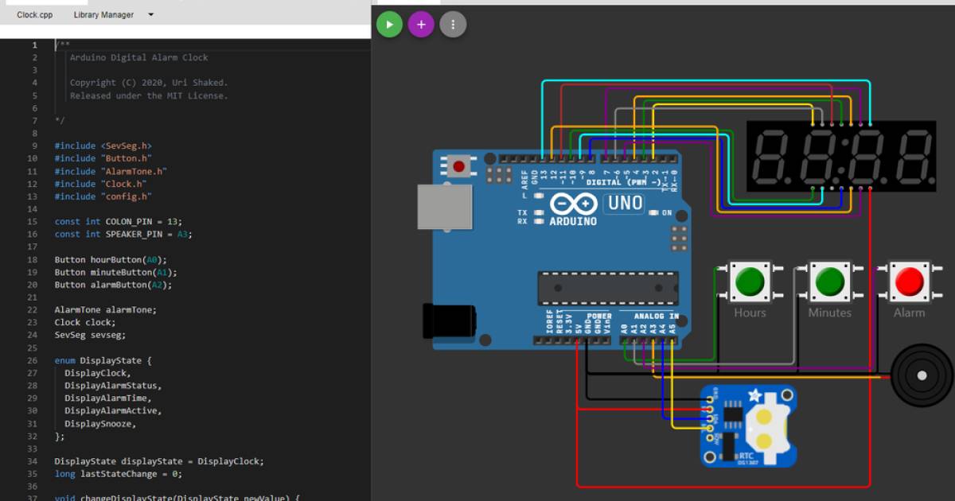The width and height of the screenshot is (955, 501).
Task: Open the three-dot simulation options menu
Action: (x=453, y=24)
